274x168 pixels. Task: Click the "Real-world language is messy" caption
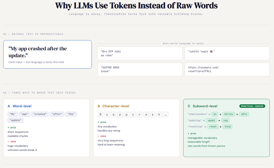[183, 43]
